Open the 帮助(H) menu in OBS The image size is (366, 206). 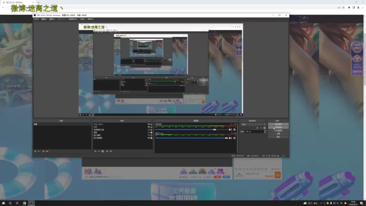[90, 19]
